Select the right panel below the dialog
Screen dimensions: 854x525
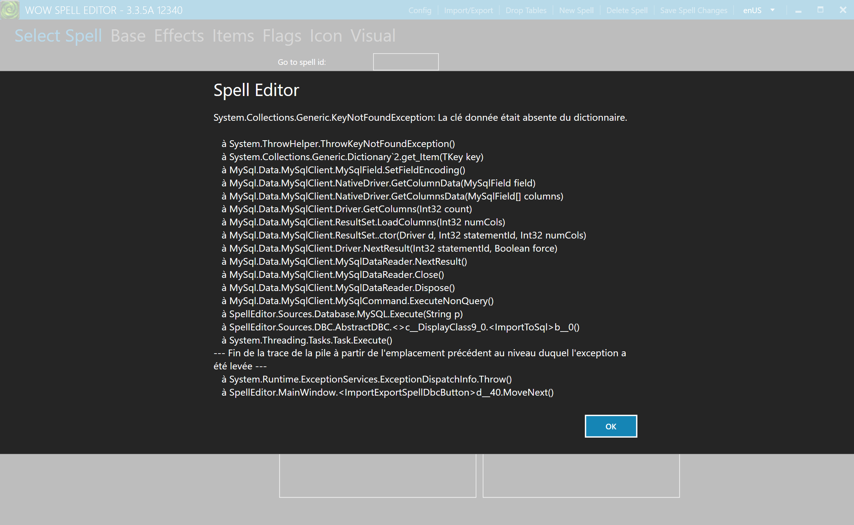(x=581, y=475)
